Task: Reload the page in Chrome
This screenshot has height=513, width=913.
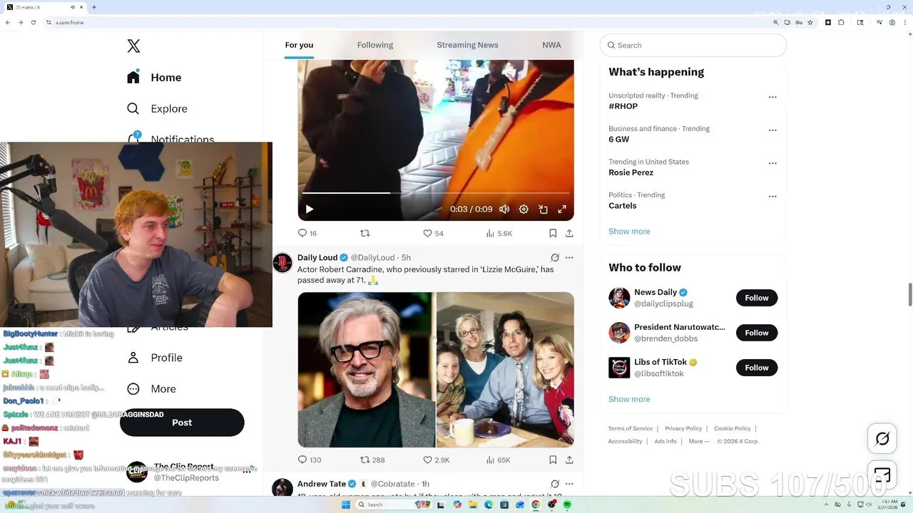Action: 33,22
